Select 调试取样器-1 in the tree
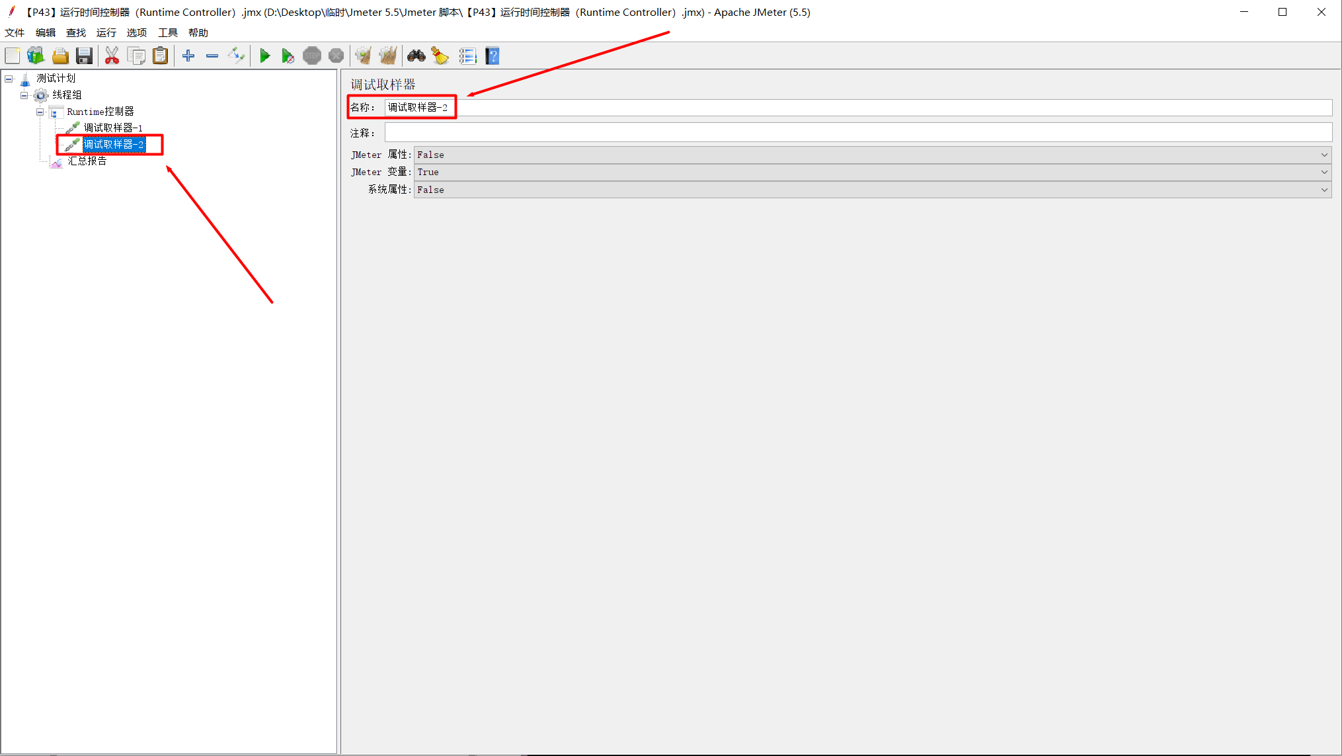Image resolution: width=1342 pixels, height=756 pixels. [x=113, y=128]
